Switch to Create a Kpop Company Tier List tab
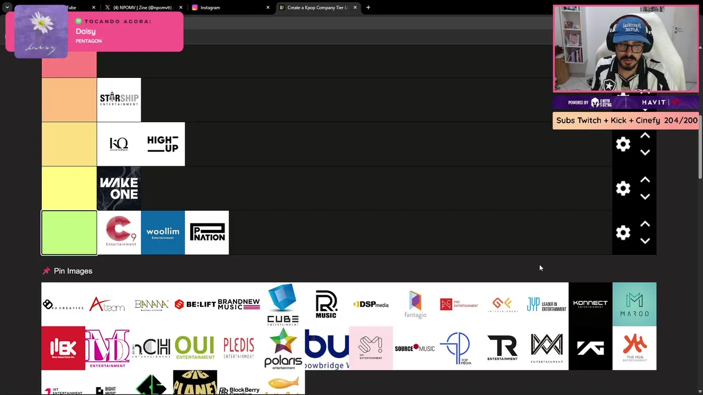This screenshot has height=395, width=703. (317, 8)
